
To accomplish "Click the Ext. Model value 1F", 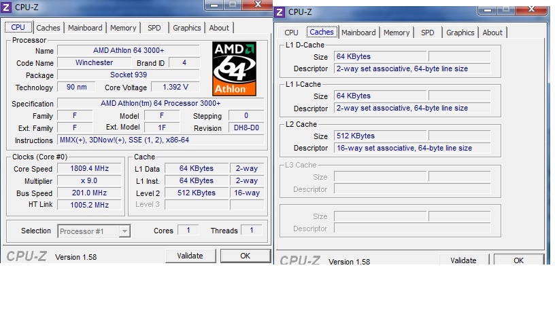I will [x=162, y=128].
